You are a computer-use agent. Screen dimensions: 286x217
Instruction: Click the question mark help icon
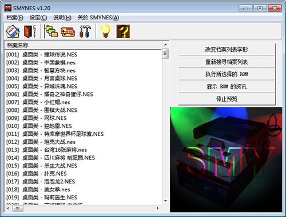[x=123, y=31]
